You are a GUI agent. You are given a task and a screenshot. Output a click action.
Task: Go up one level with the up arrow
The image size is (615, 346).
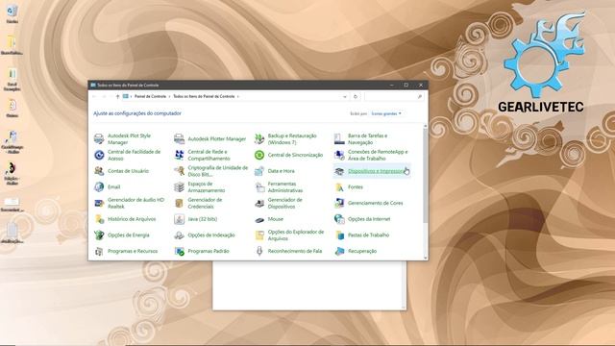coord(117,96)
